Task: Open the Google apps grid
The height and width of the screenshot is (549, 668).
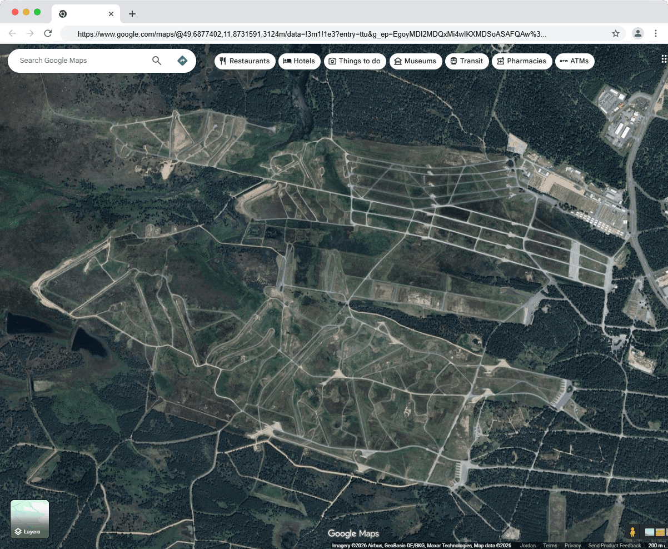Action: tap(664, 59)
